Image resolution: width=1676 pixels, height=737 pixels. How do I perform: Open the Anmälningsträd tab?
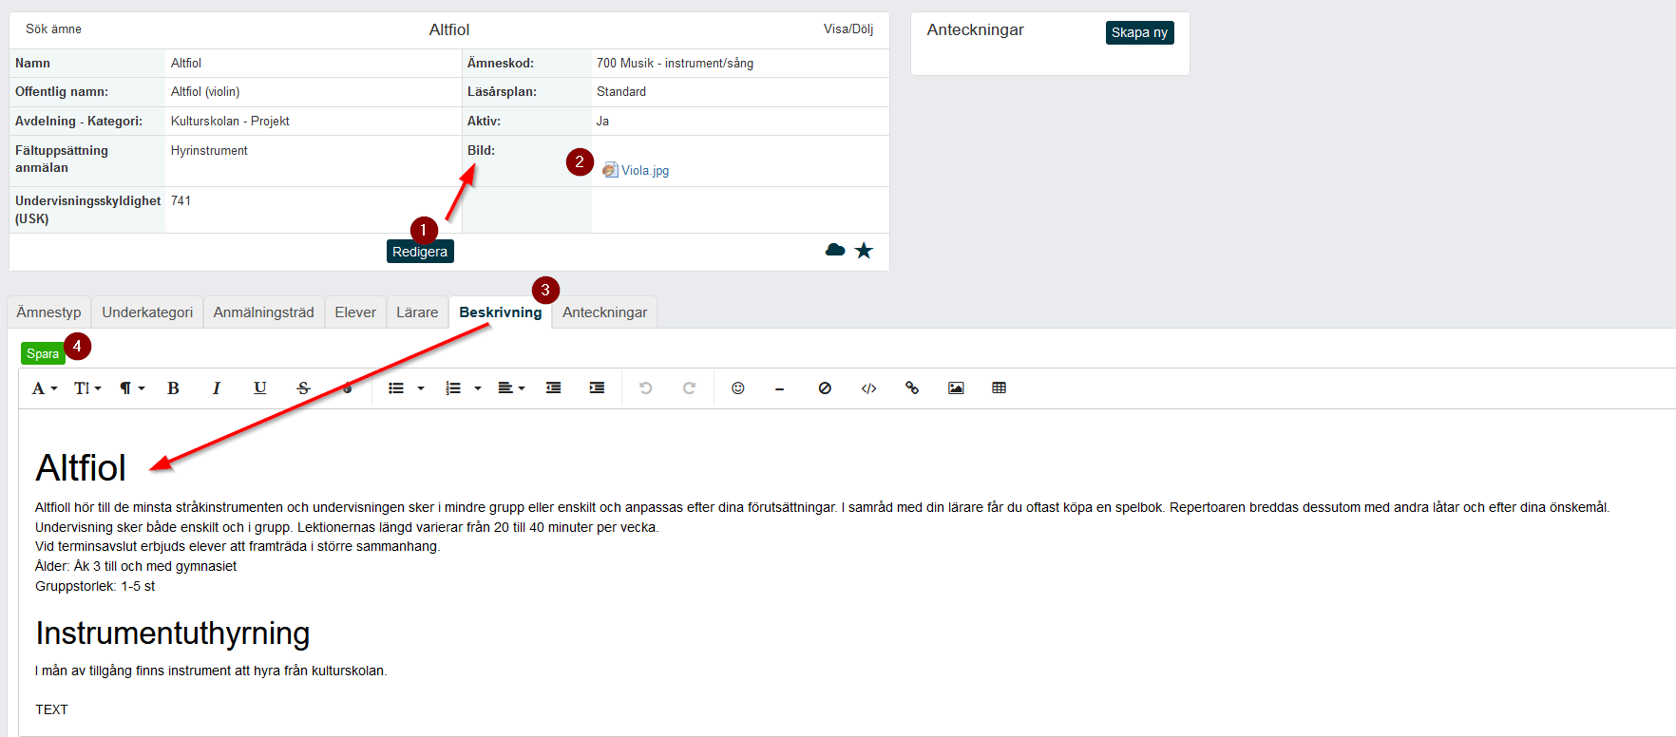(264, 312)
